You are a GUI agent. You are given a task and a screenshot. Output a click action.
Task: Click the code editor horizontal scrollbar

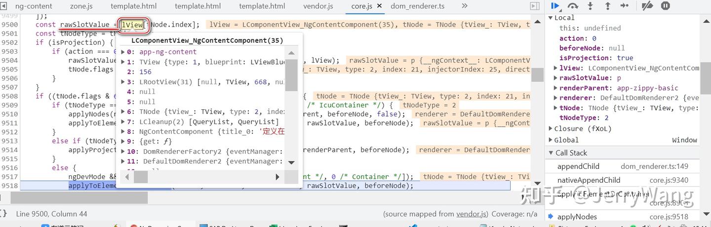pos(79,197)
